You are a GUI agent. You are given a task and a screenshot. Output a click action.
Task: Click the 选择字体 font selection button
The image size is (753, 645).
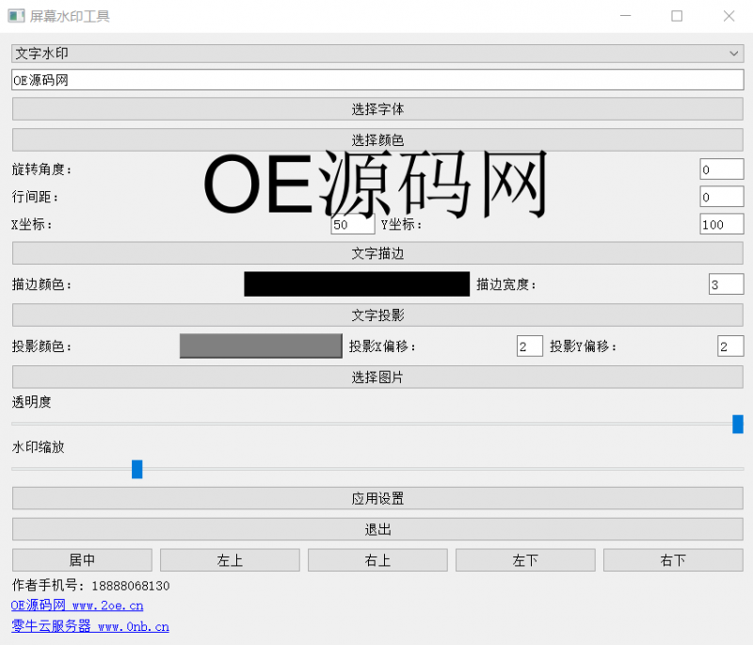point(376,109)
